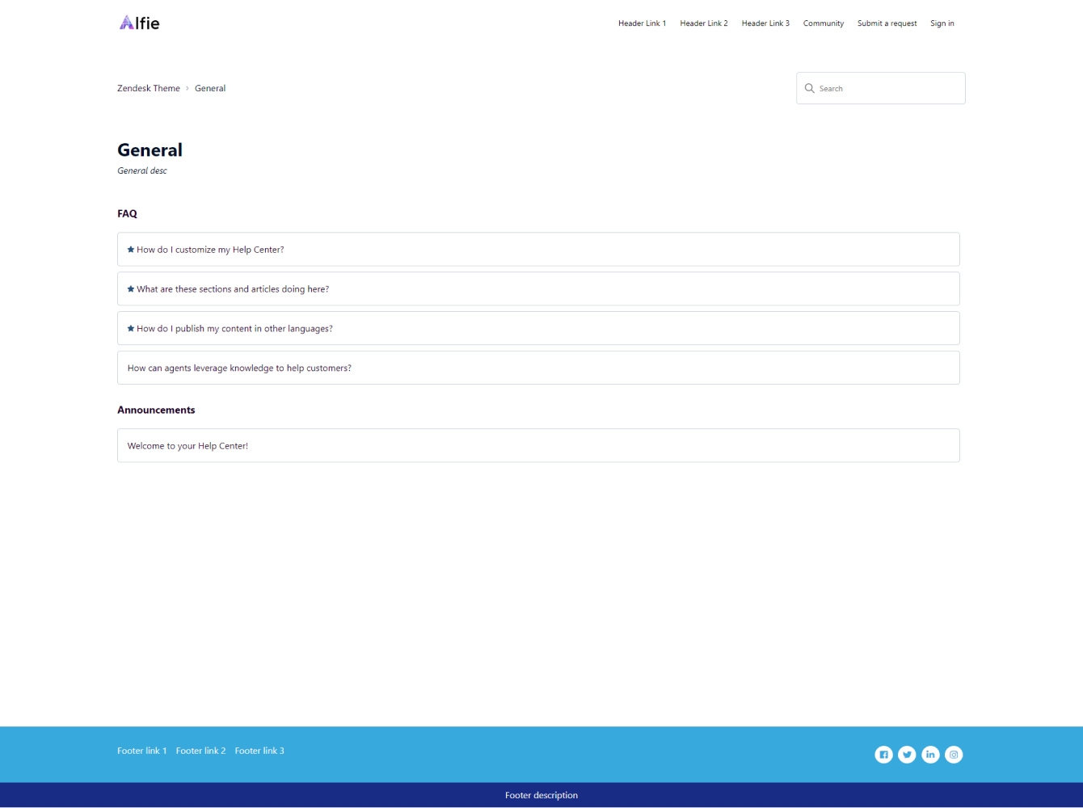Open the Twitter social icon in footer
1083x808 pixels.
coord(907,755)
